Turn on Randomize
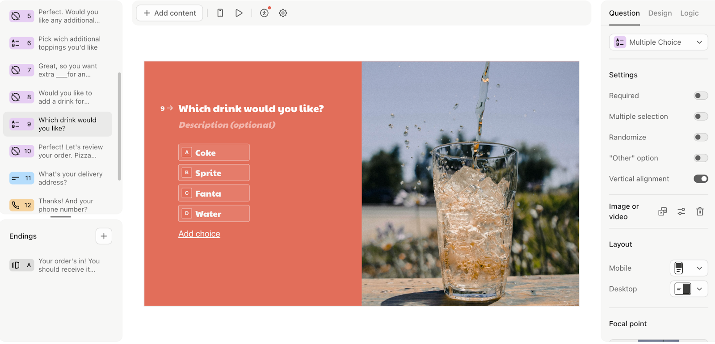The width and height of the screenshot is (715, 344). tap(701, 137)
